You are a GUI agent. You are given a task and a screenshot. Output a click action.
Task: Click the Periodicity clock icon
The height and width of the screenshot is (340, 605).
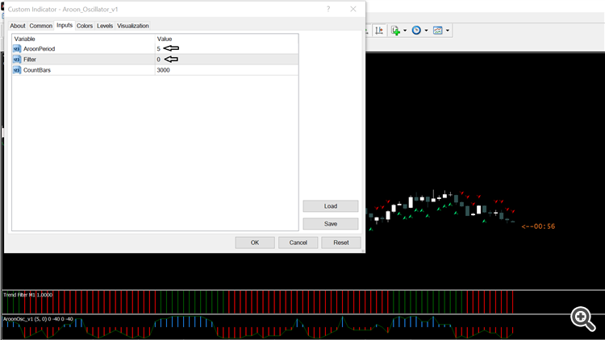pyautogui.click(x=416, y=31)
